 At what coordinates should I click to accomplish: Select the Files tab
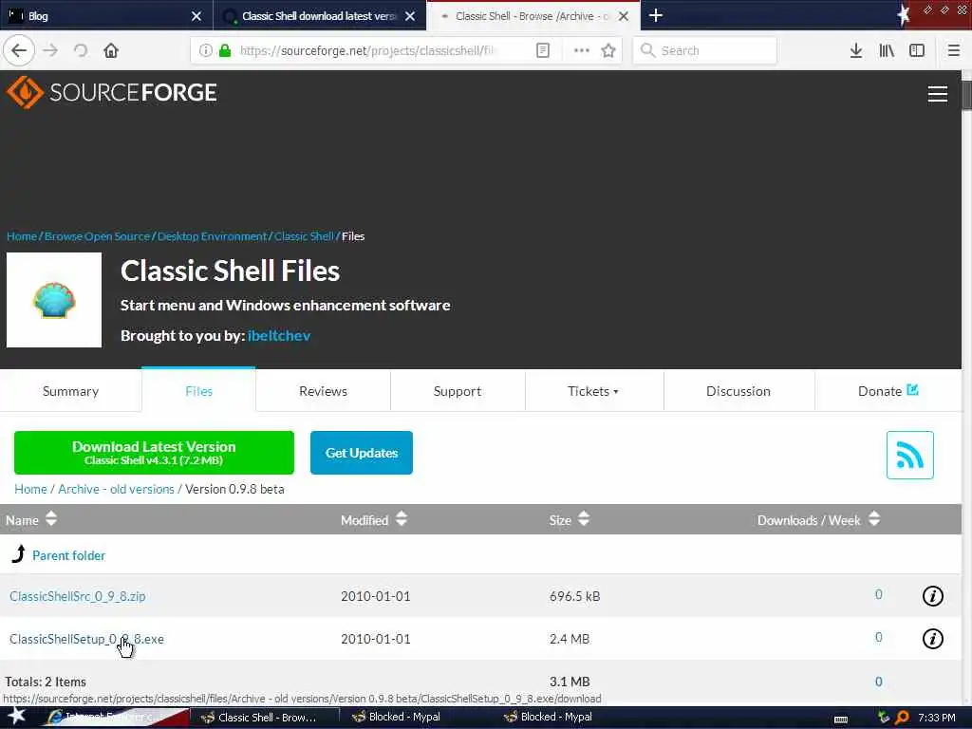pos(198,391)
